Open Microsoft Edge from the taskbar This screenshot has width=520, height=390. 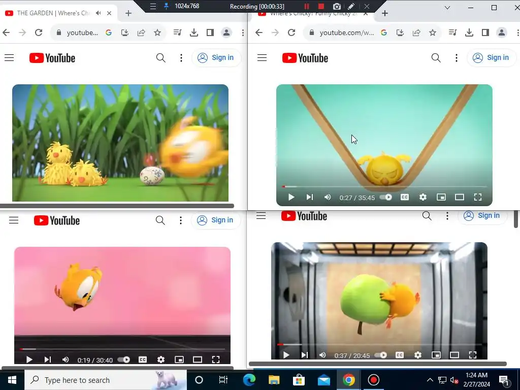249,380
